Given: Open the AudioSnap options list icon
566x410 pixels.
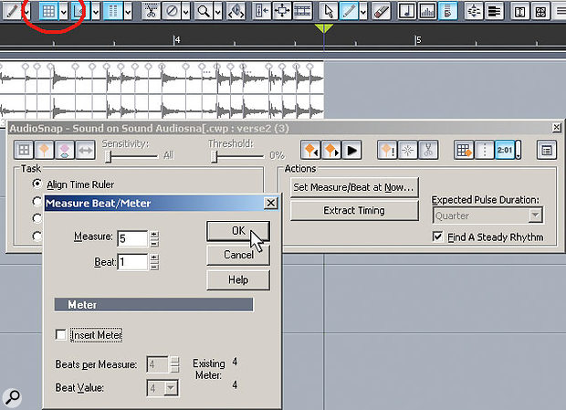Looking at the screenshot, I should 547,150.
